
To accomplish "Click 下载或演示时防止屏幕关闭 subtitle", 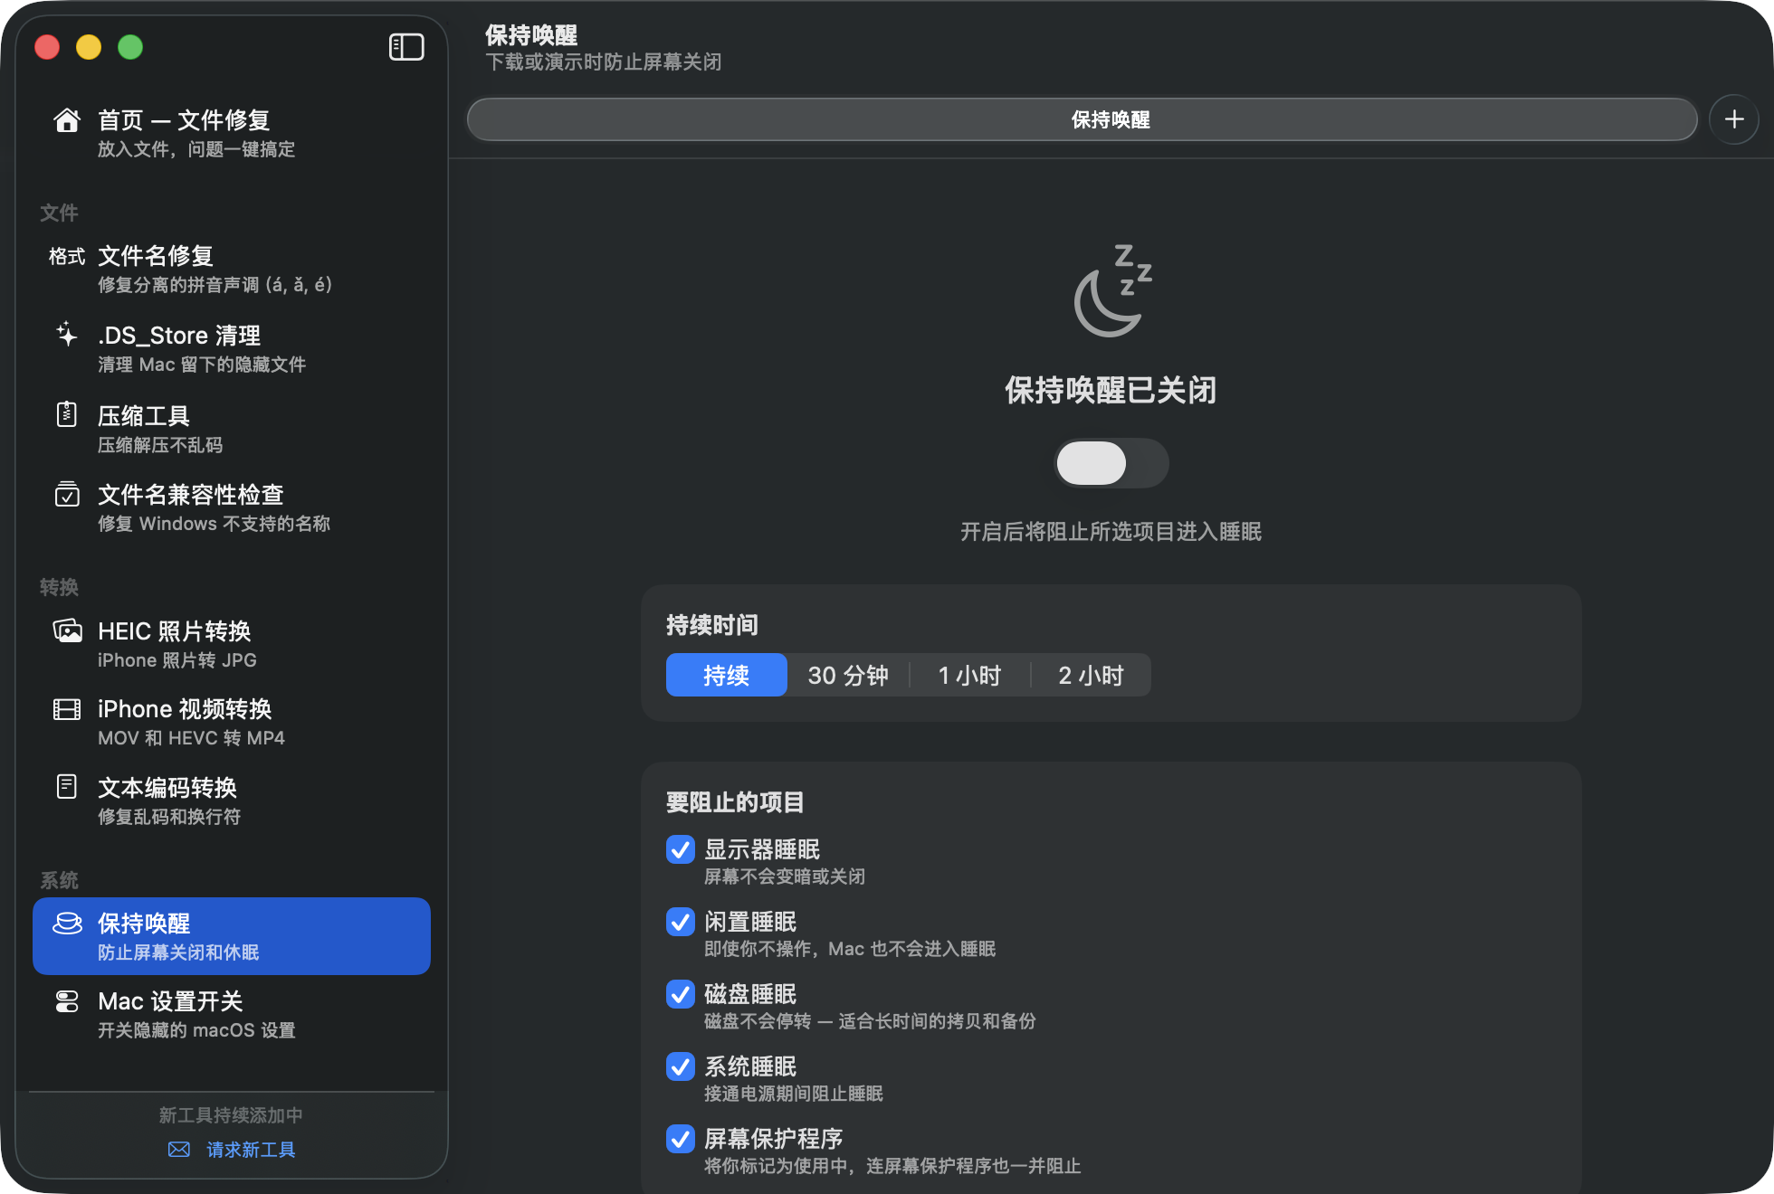I will click(604, 62).
